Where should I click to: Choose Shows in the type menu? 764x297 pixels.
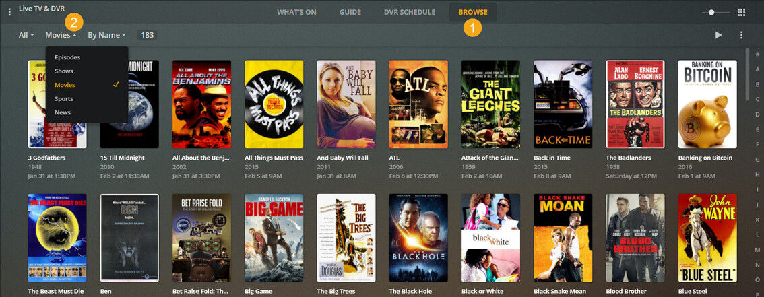pos(87,71)
